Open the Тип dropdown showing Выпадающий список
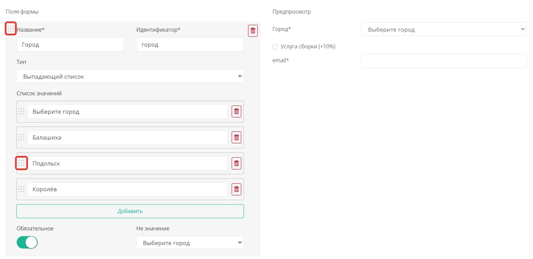 point(130,76)
